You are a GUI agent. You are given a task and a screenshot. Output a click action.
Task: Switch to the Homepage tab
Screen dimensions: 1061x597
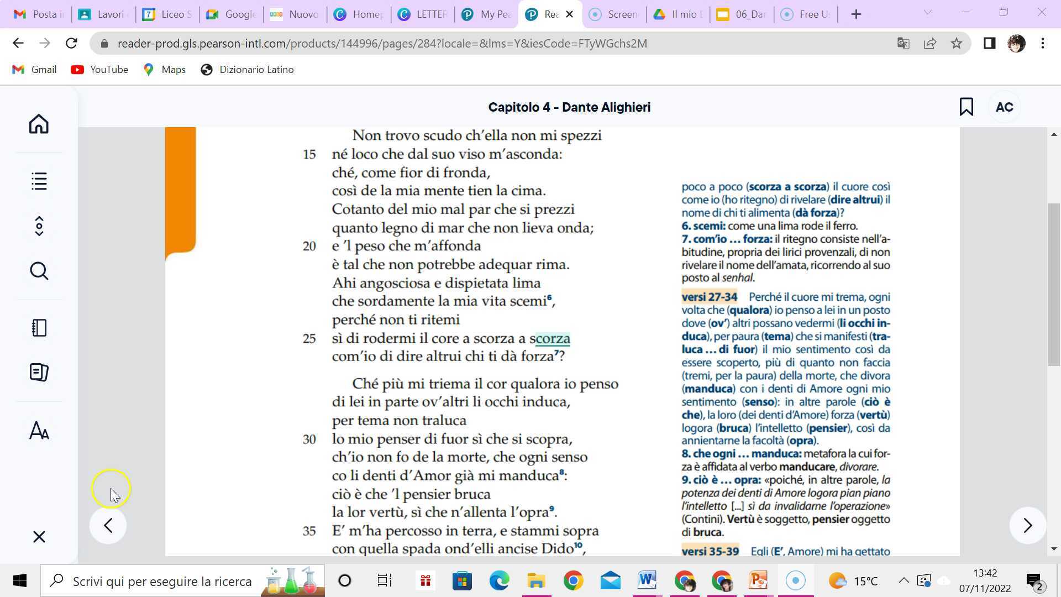pyautogui.click(x=359, y=14)
